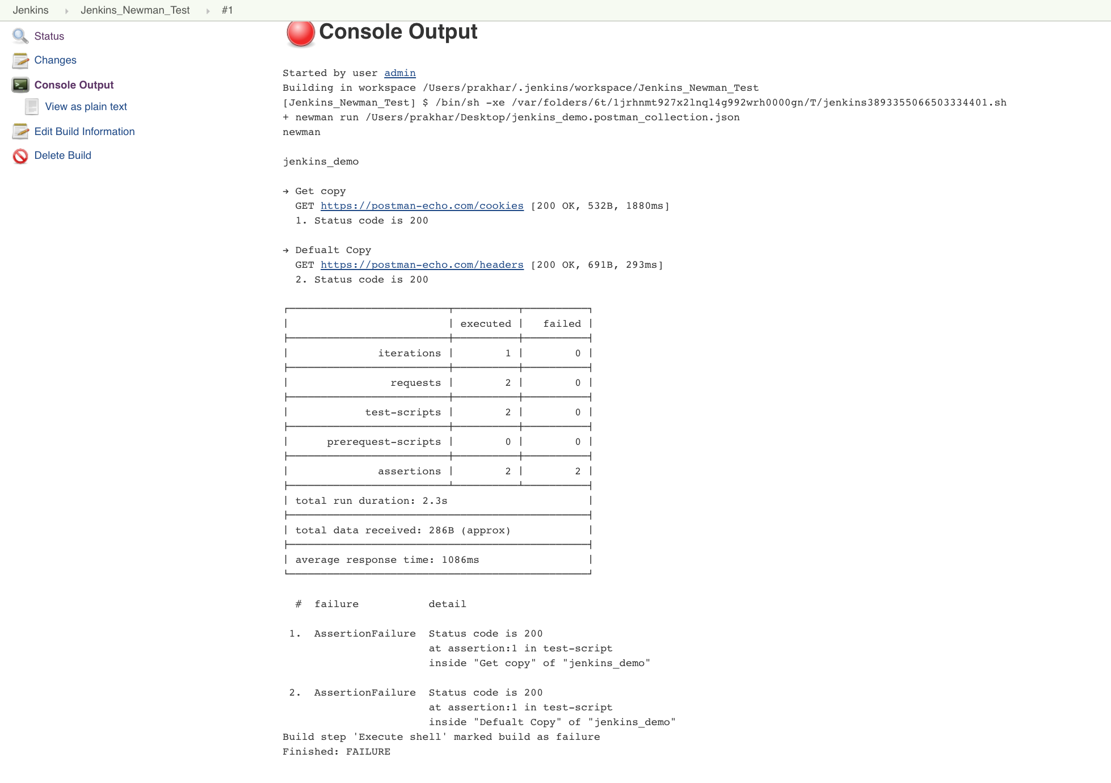The width and height of the screenshot is (1111, 783).
Task: Click the Console Output terminal icon
Action: coord(20,85)
